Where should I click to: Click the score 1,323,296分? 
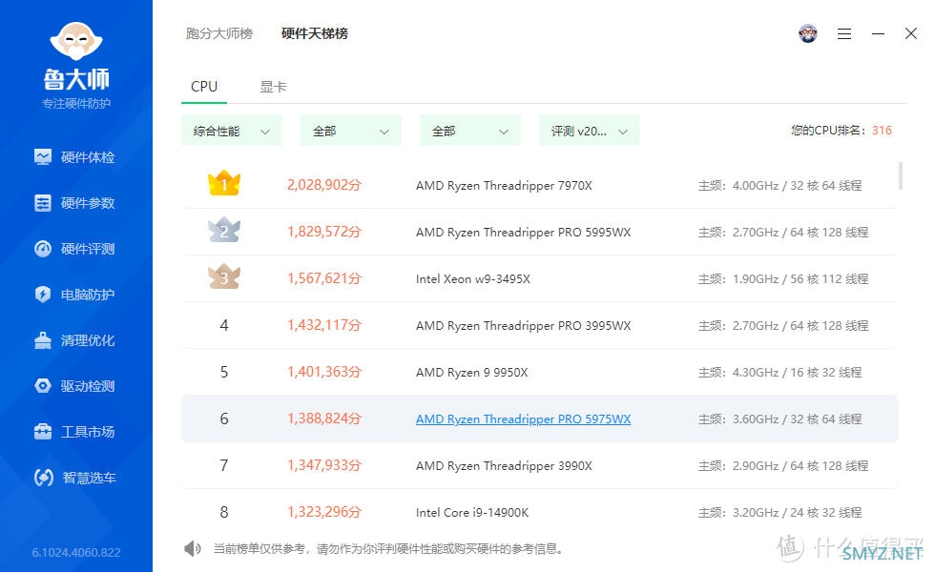324,512
